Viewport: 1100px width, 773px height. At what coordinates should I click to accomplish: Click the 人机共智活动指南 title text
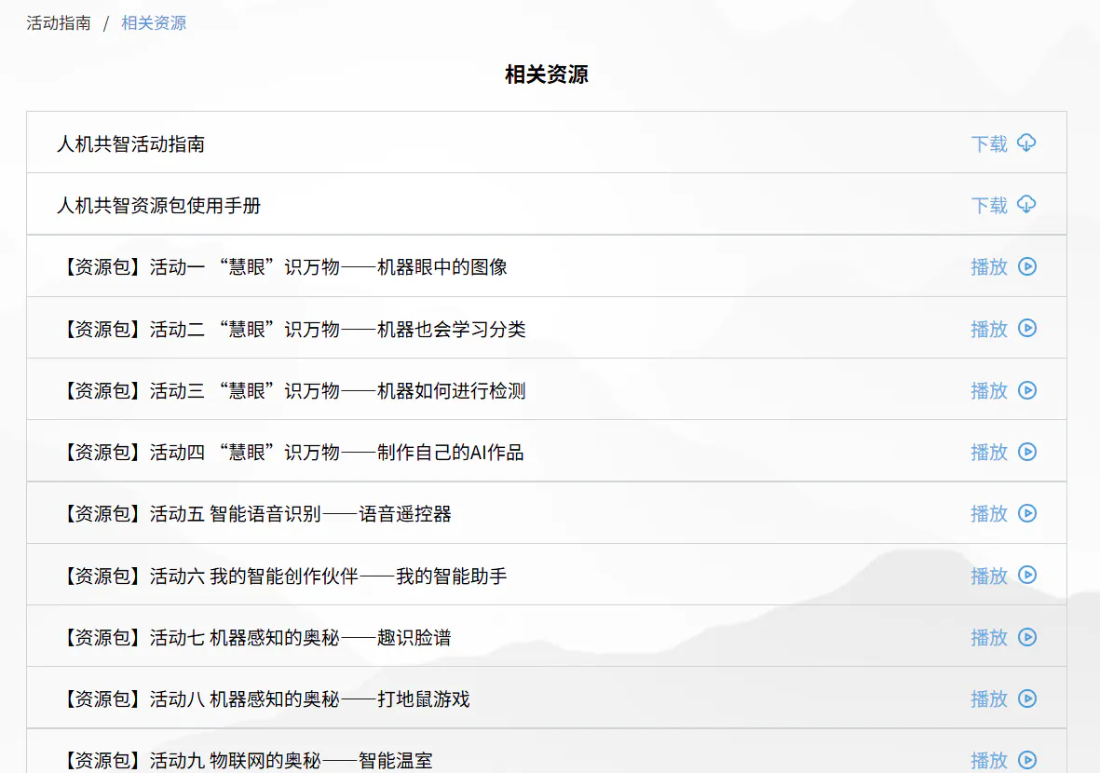tap(130, 143)
